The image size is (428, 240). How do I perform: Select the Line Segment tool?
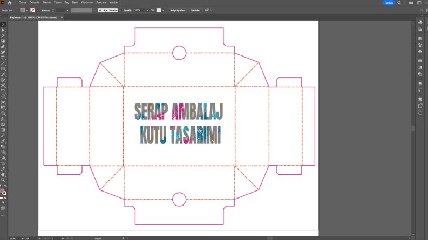point(3,63)
